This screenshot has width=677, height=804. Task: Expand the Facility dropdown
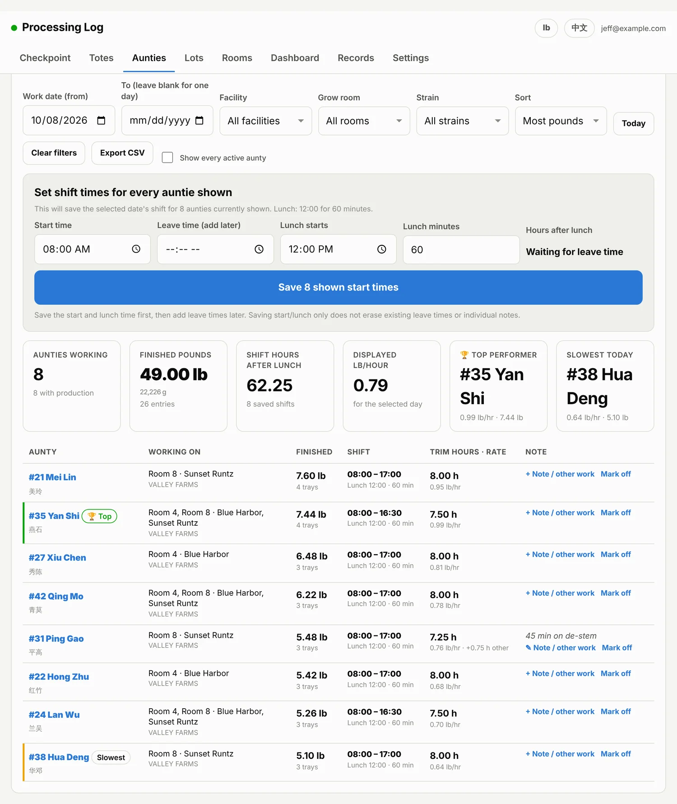pyautogui.click(x=266, y=121)
